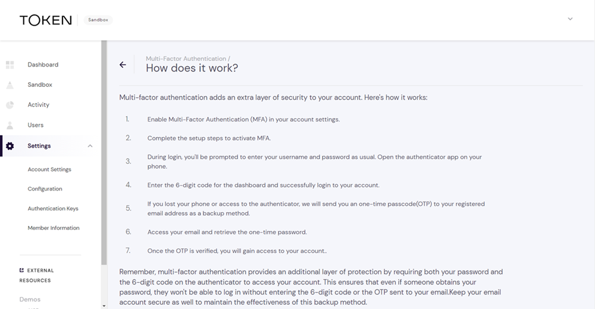Click the Multi-Factor Authentication breadcrumb
The height and width of the screenshot is (309, 595).
click(186, 59)
